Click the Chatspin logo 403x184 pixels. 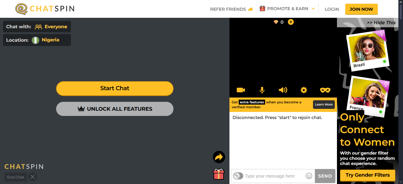(x=44, y=9)
